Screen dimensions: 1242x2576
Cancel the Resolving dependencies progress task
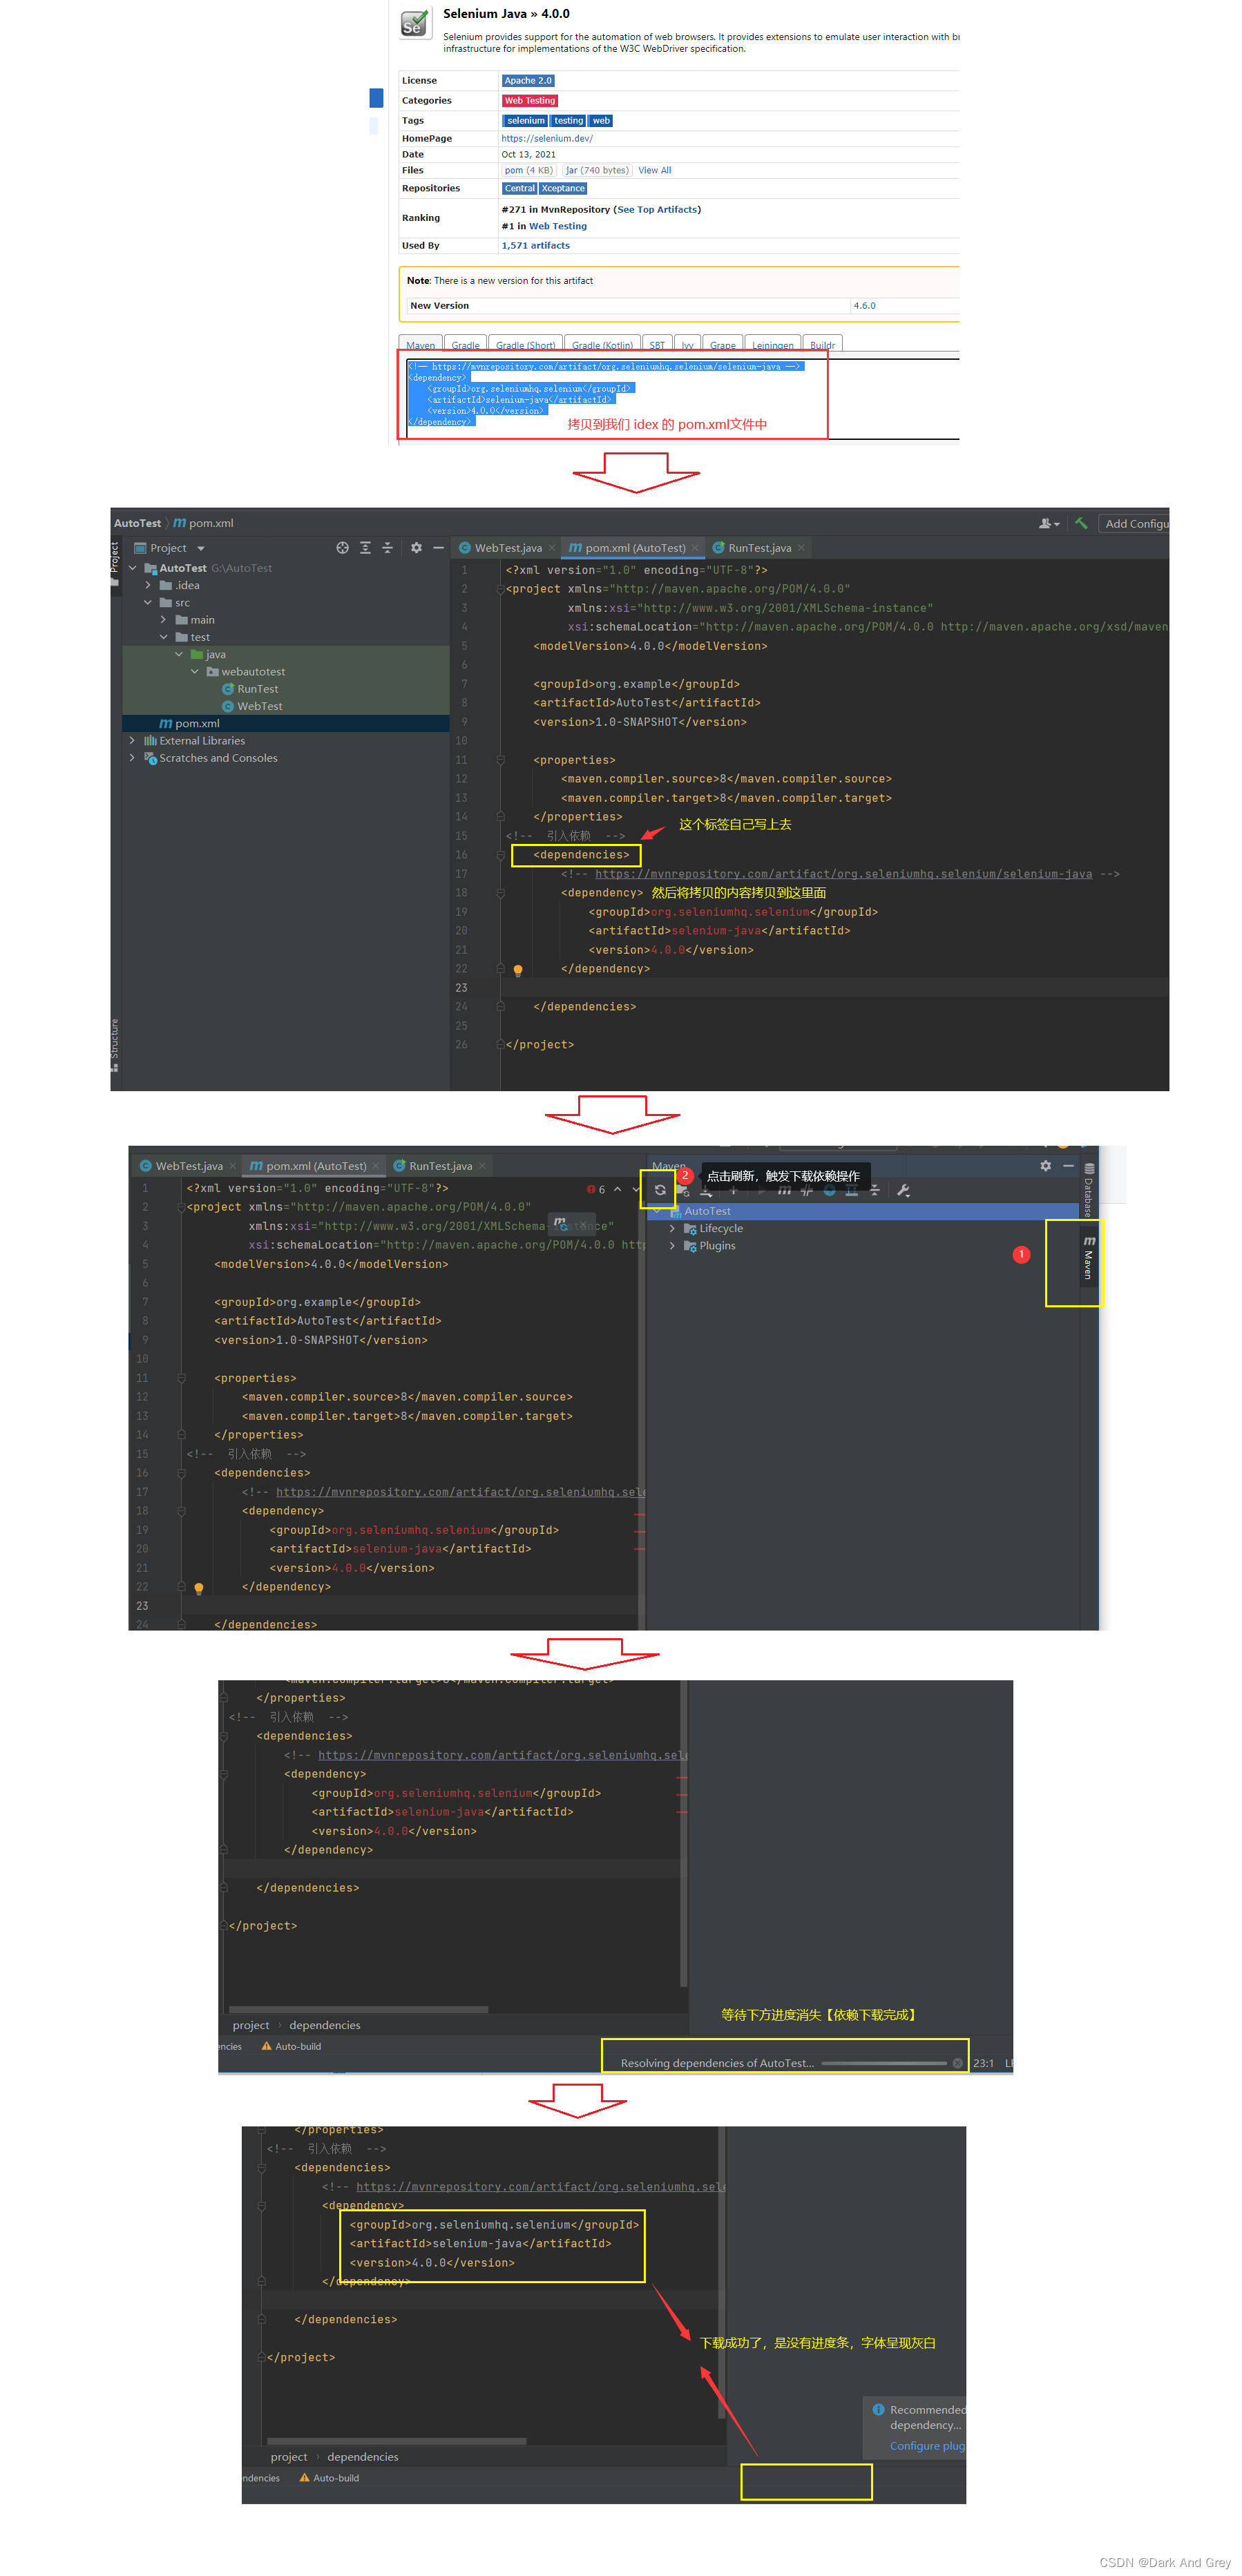(957, 2063)
